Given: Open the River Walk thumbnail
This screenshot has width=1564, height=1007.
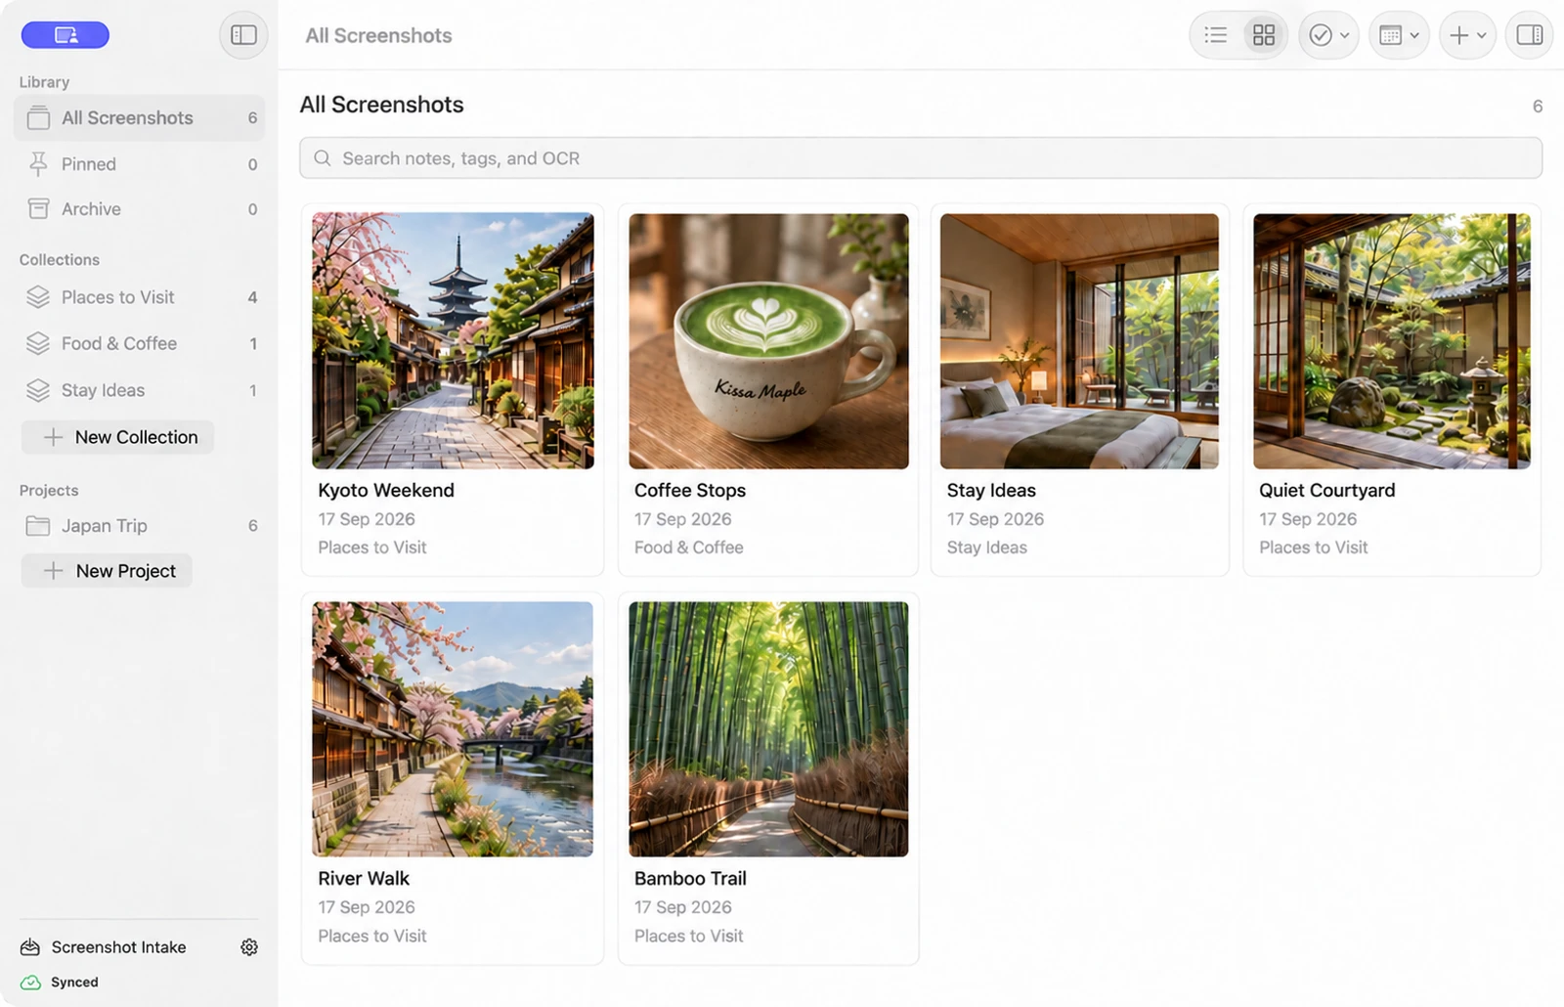Looking at the screenshot, I should [x=453, y=729].
